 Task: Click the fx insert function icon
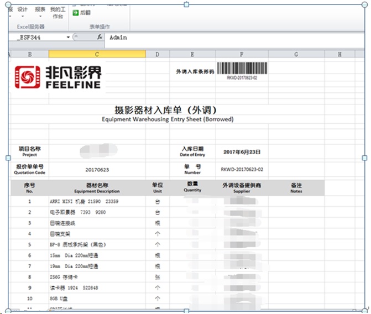100,37
